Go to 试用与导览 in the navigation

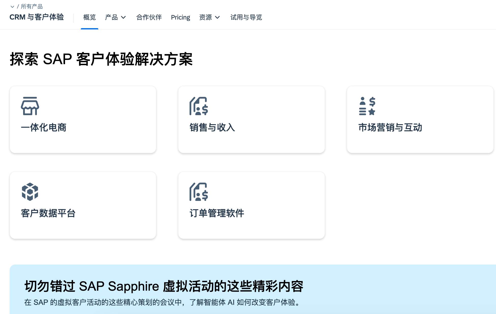[246, 17]
